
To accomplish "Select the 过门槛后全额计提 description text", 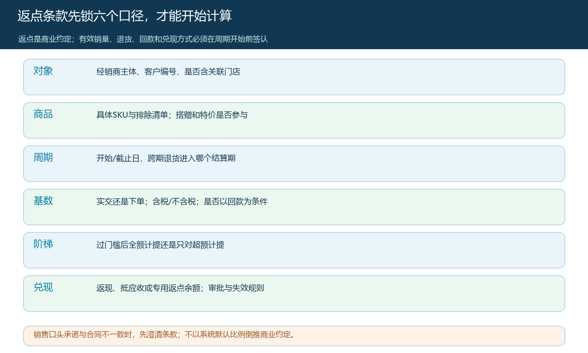I will click(x=160, y=245).
